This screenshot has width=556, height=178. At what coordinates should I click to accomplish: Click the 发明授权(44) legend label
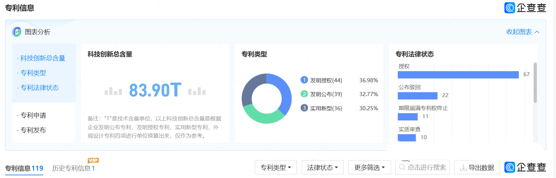326,80
